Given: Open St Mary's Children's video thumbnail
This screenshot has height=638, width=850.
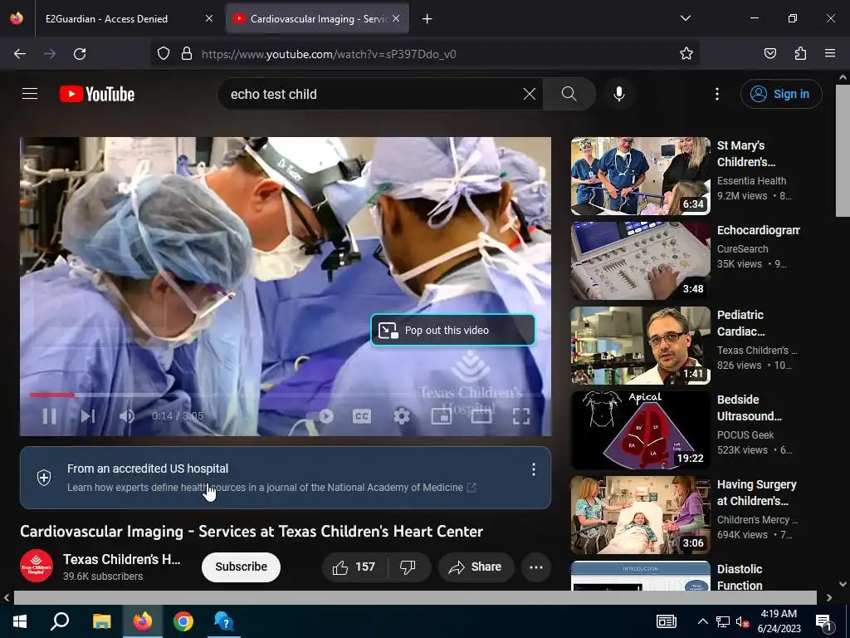Looking at the screenshot, I should pyautogui.click(x=640, y=176).
